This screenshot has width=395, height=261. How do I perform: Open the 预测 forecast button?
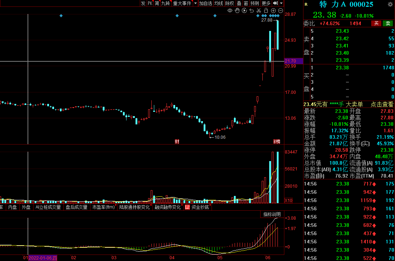coord(255,3)
